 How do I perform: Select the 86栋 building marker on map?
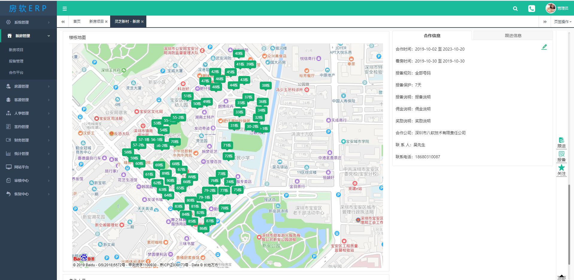204,229
